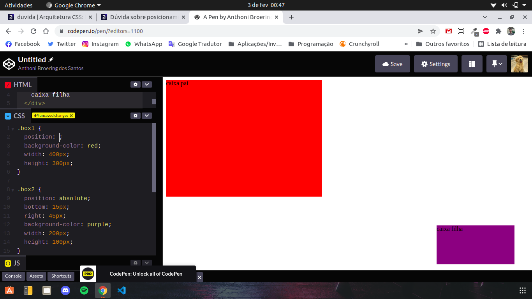Launch Discord from the dock
This screenshot has height=299, width=532.
coord(65,290)
